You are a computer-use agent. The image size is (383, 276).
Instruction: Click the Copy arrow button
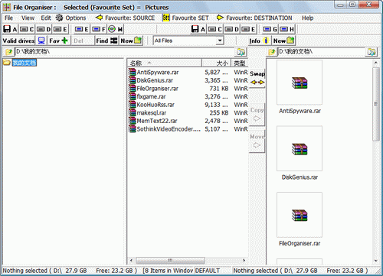(257, 115)
